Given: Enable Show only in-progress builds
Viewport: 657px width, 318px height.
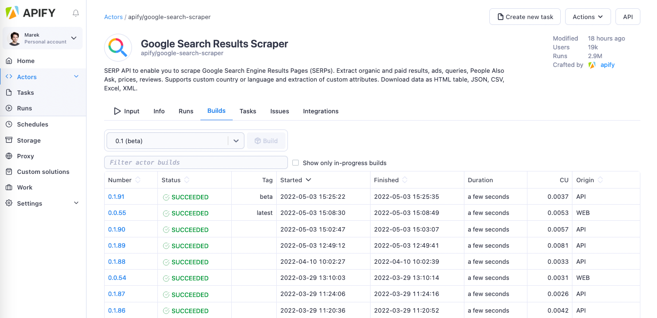Looking at the screenshot, I should pyautogui.click(x=295, y=163).
